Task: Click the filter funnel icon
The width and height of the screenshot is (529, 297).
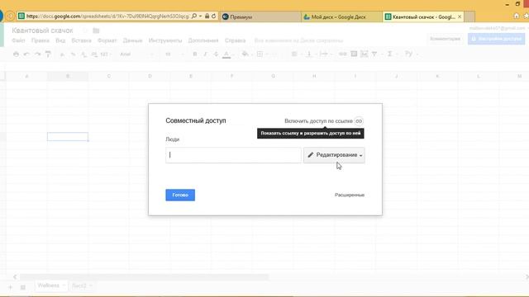Action: (374, 54)
